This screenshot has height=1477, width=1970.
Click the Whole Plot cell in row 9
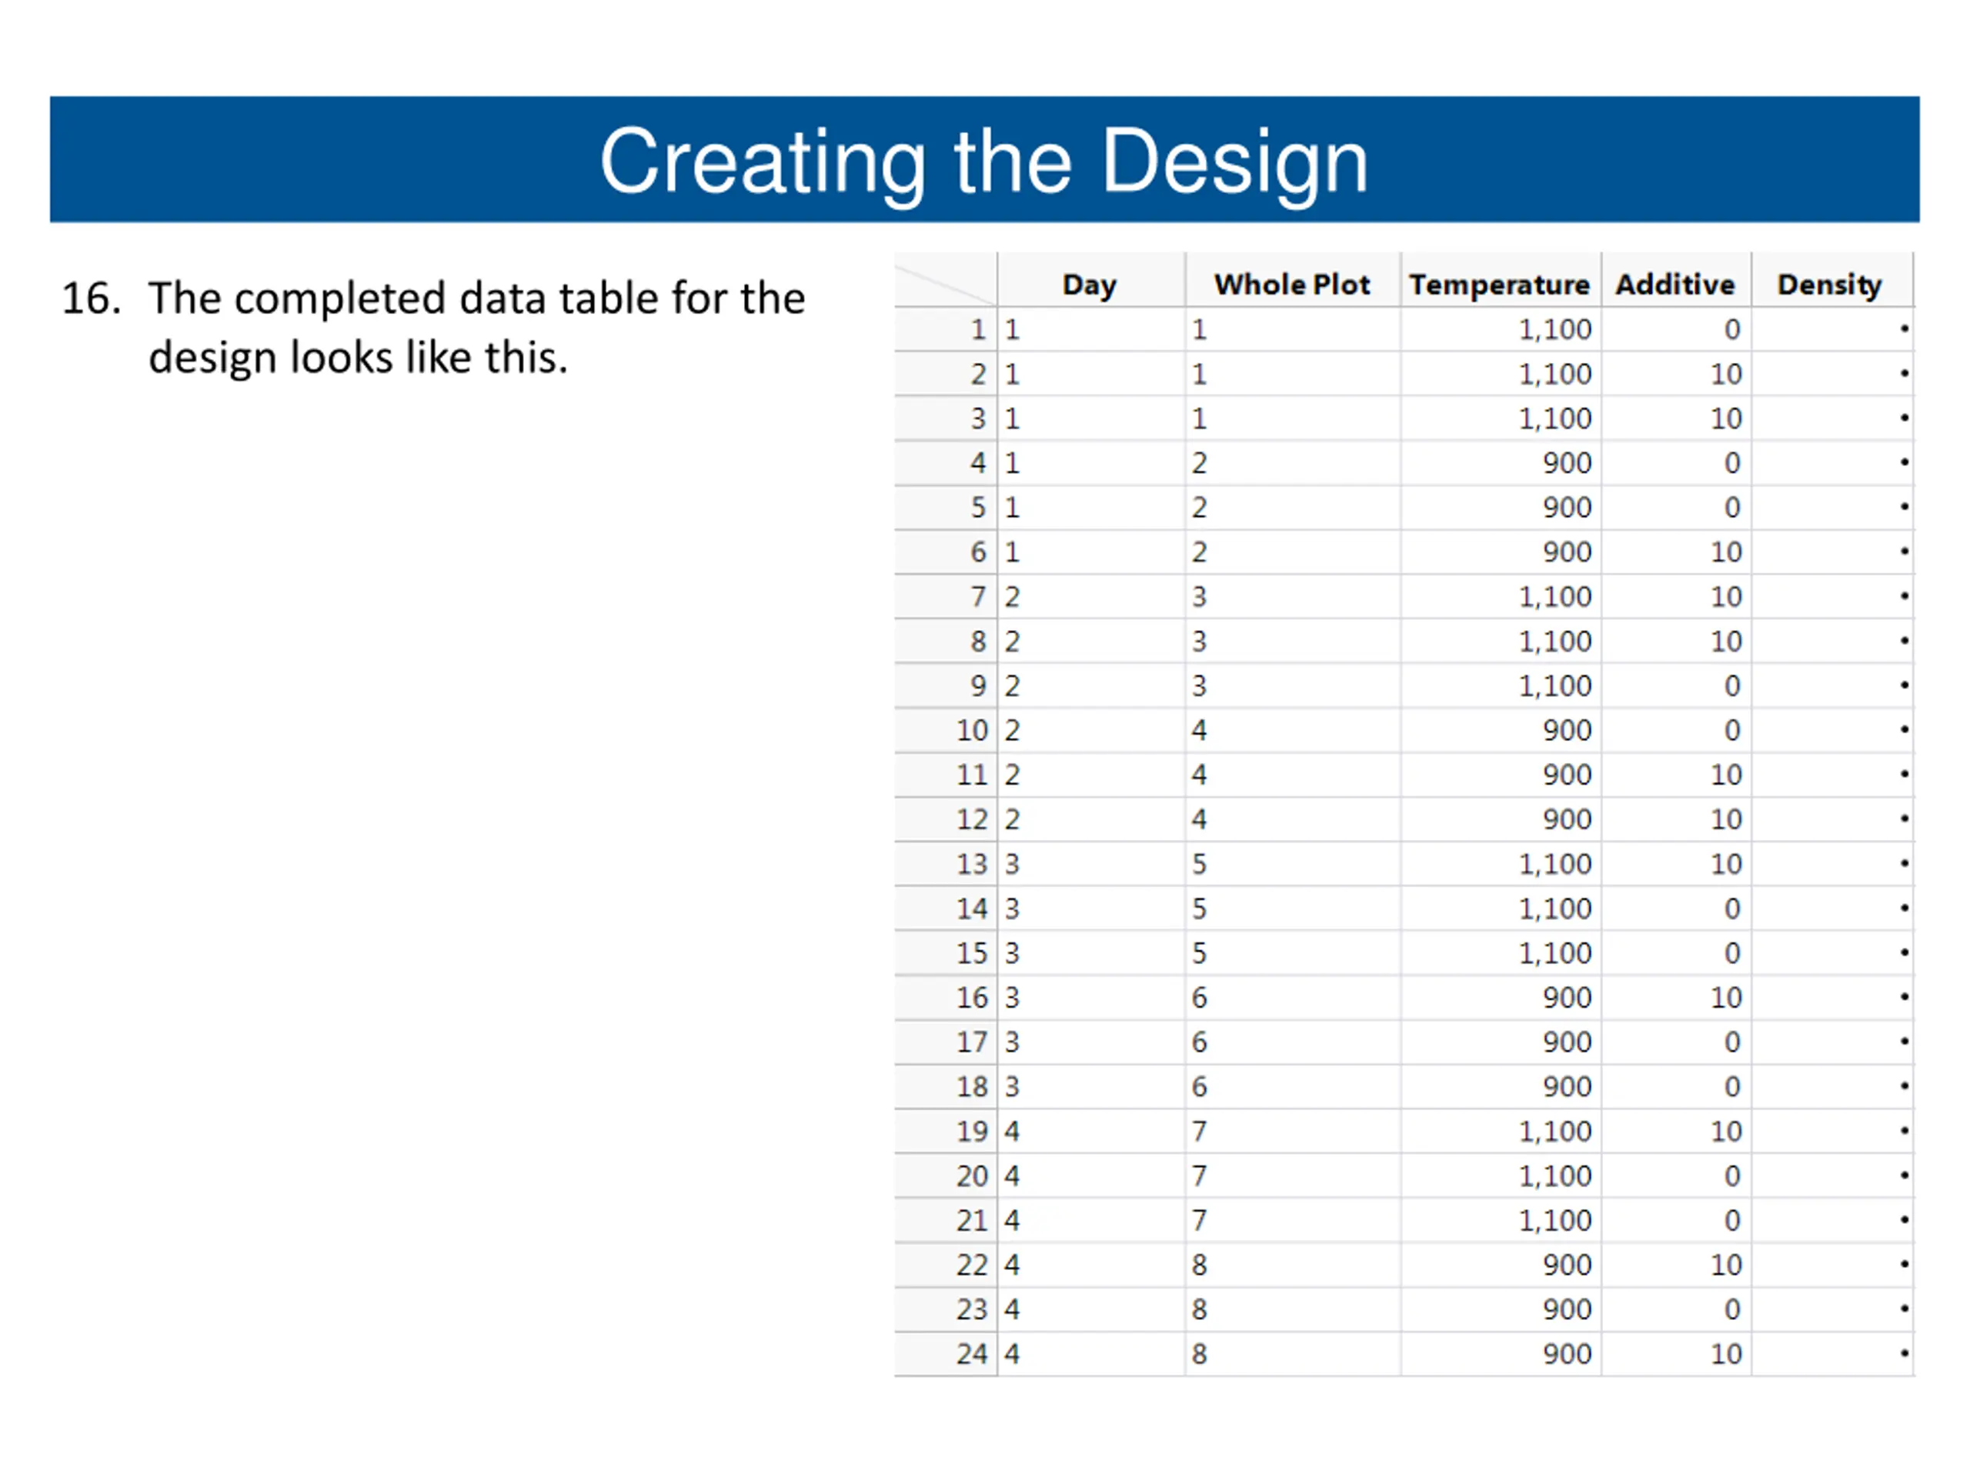[x=1291, y=685]
